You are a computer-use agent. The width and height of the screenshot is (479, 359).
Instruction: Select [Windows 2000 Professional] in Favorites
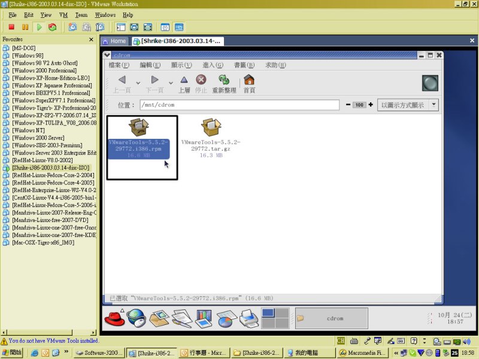(x=44, y=71)
